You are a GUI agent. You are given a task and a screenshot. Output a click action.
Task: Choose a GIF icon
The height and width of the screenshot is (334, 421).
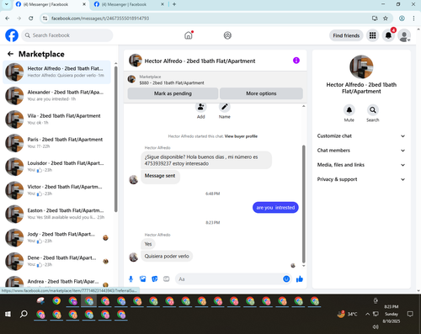coord(167,279)
